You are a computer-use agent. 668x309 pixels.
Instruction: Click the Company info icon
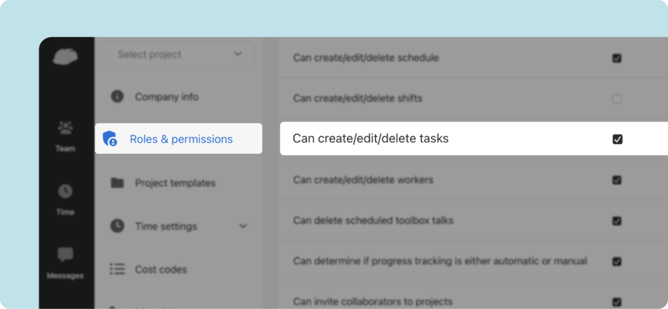pyautogui.click(x=117, y=96)
